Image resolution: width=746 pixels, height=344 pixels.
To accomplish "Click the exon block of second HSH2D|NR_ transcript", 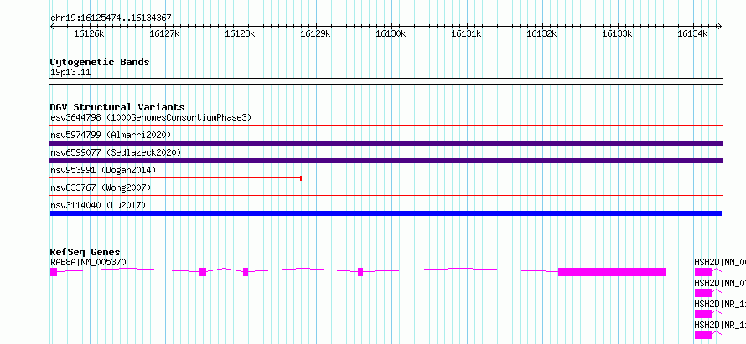I will click(702, 335).
